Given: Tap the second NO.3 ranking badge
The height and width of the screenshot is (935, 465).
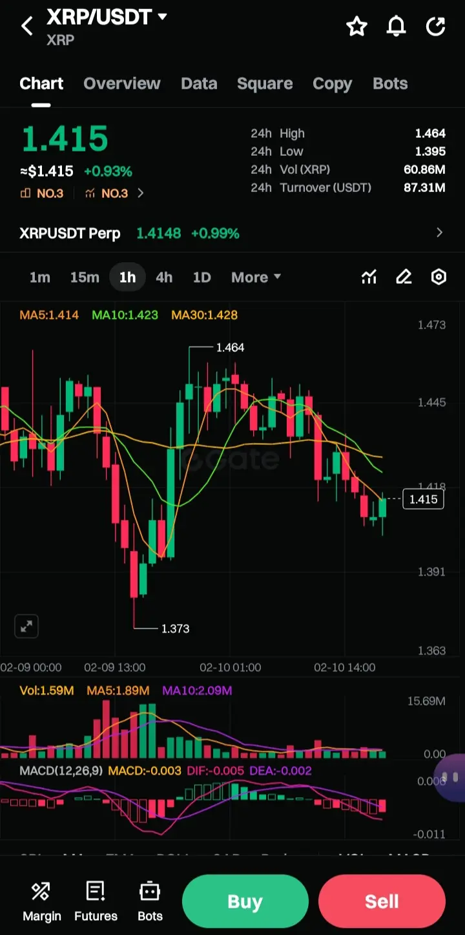Looking at the screenshot, I should [107, 193].
